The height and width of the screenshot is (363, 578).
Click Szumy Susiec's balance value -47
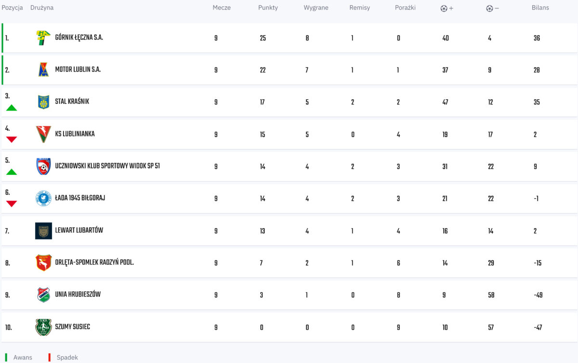(x=538, y=327)
